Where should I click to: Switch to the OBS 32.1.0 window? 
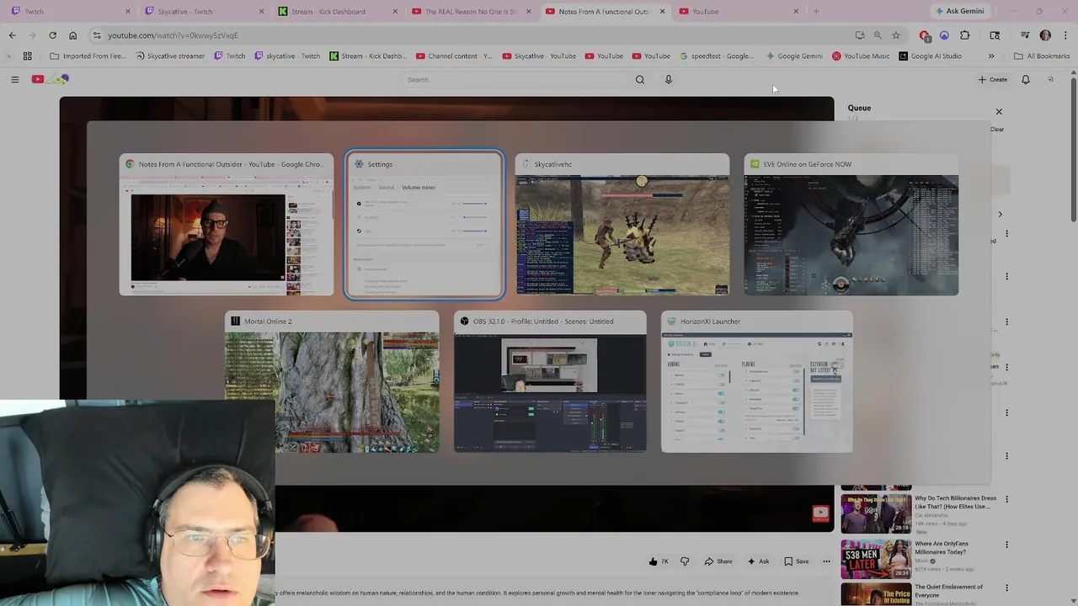tap(550, 382)
